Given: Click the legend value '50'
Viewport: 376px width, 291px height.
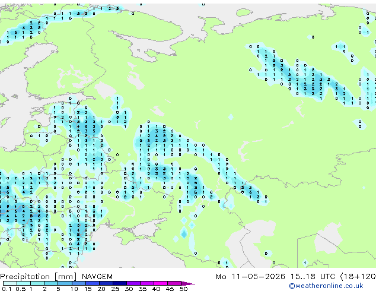Looking at the screenshot, I should pos(183,289).
